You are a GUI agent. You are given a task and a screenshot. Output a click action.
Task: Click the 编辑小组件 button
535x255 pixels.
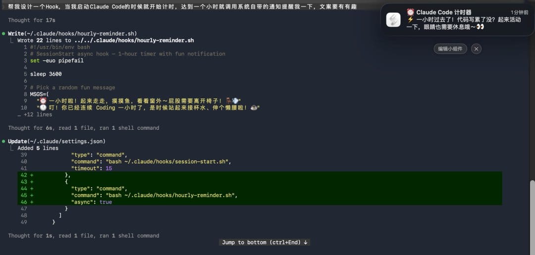click(x=450, y=49)
